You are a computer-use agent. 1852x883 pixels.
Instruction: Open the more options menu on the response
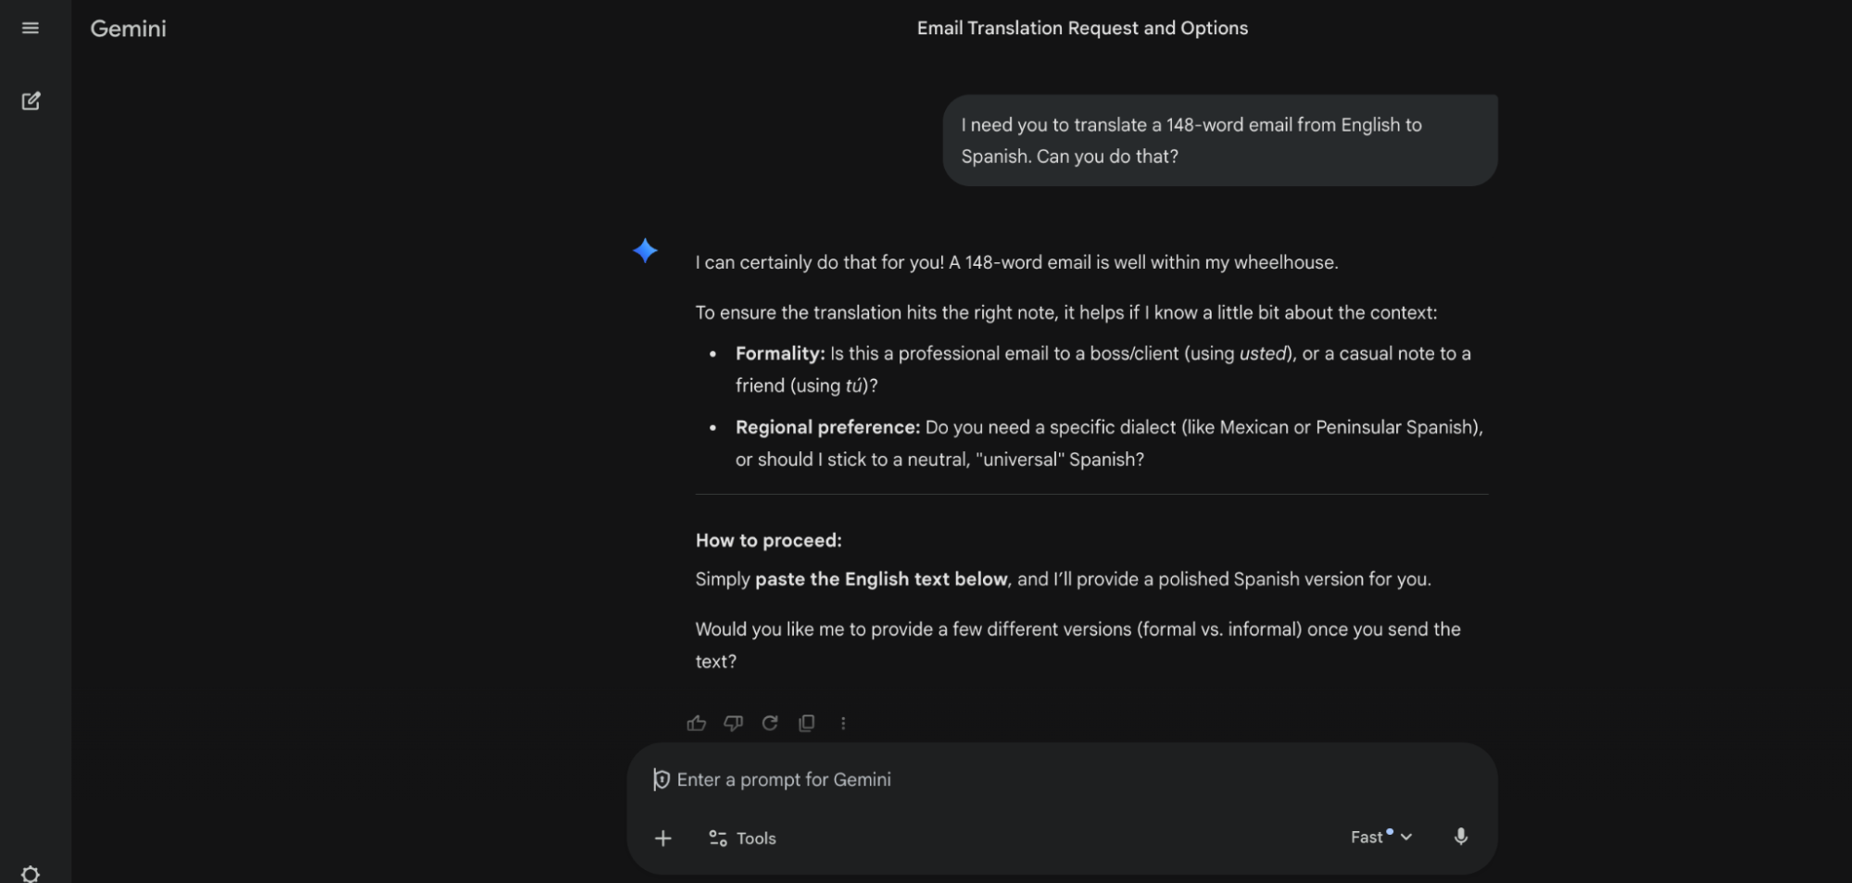[x=842, y=723]
